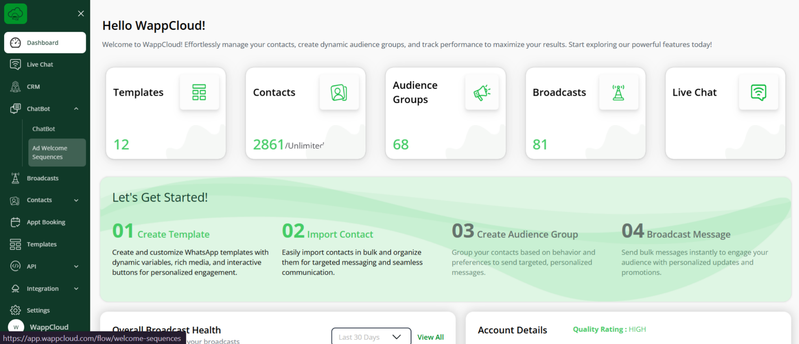Click the Contacts count 2861

pos(268,145)
